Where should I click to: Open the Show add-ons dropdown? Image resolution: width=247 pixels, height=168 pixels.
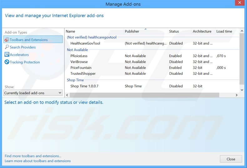(x=33, y=93)
